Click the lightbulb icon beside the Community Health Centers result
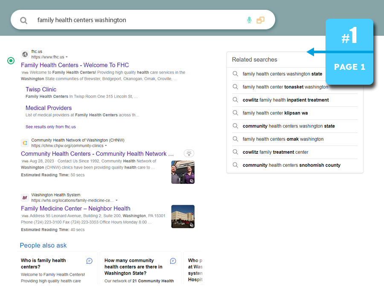Image resolution: width=384 pixels, height=298 pixels. 189,153
